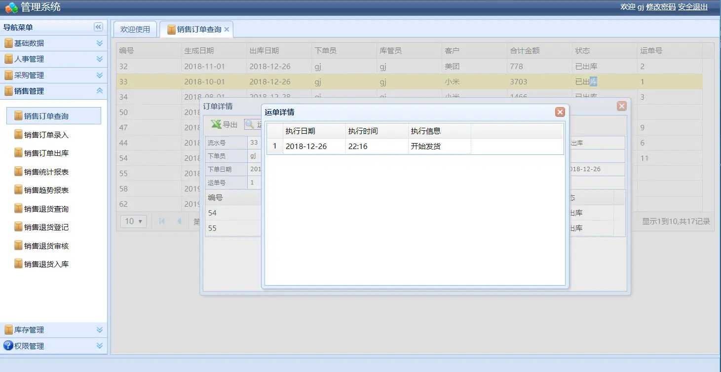Close the 运单详情 dialog
Screen dimensions: 721x372
click(x=560, y=112)
